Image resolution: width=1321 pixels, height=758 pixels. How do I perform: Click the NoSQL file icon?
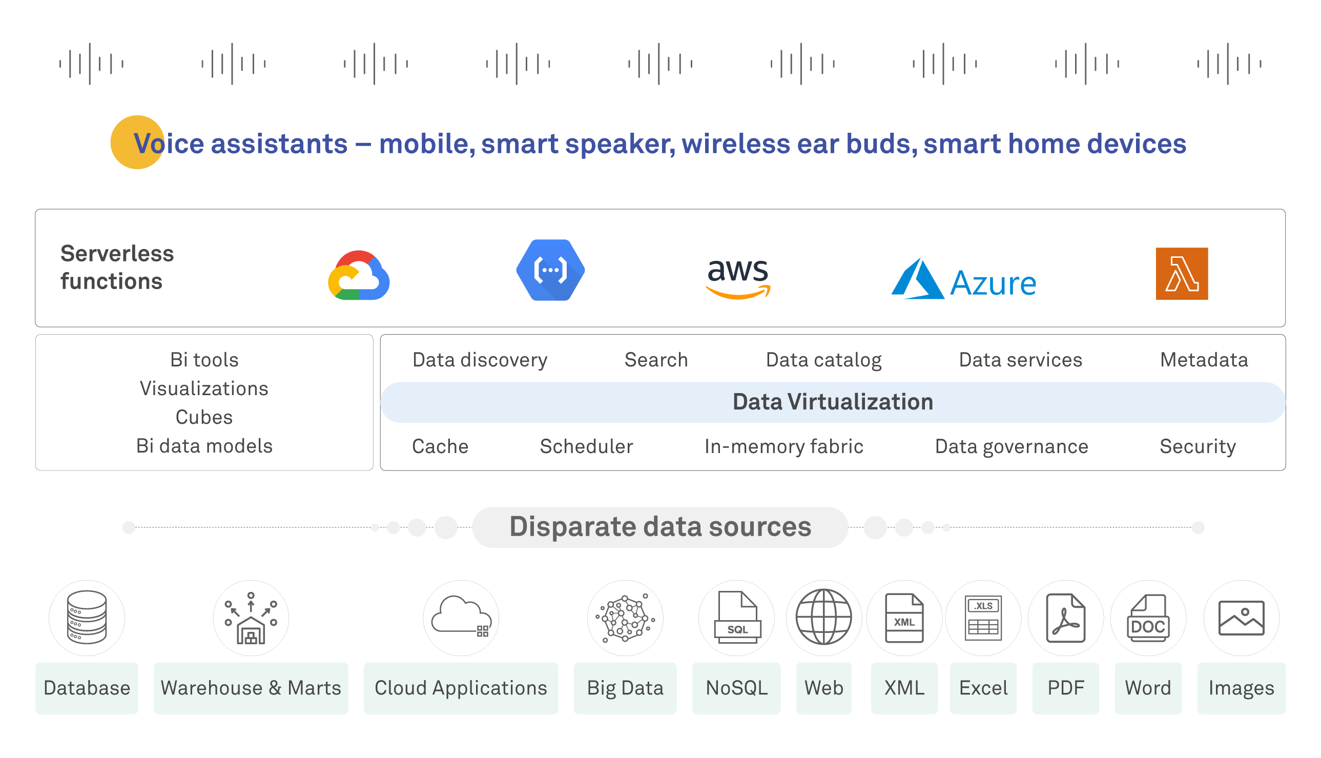pyautogui.click(x=736, y=618)
